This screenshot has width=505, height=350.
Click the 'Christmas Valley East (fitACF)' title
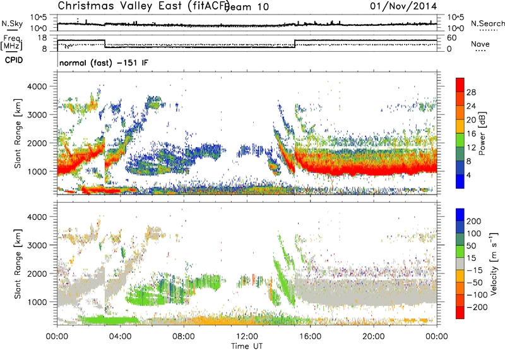point(143,6)
